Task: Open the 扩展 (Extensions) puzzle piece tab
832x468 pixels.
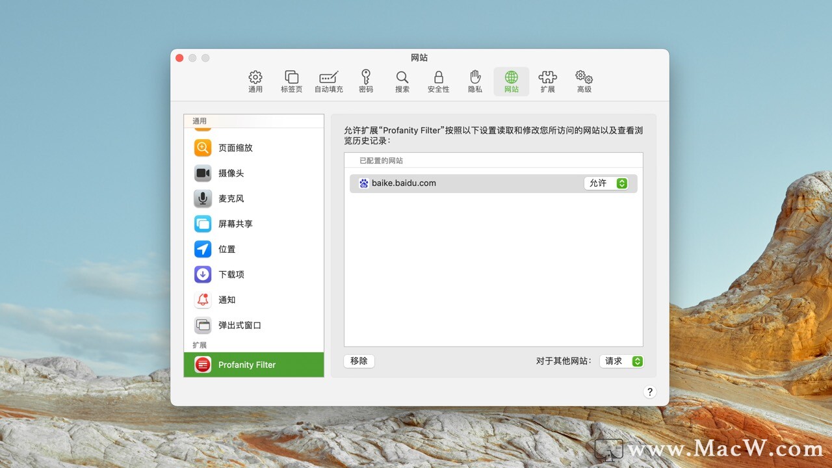Action: (548, 82)
